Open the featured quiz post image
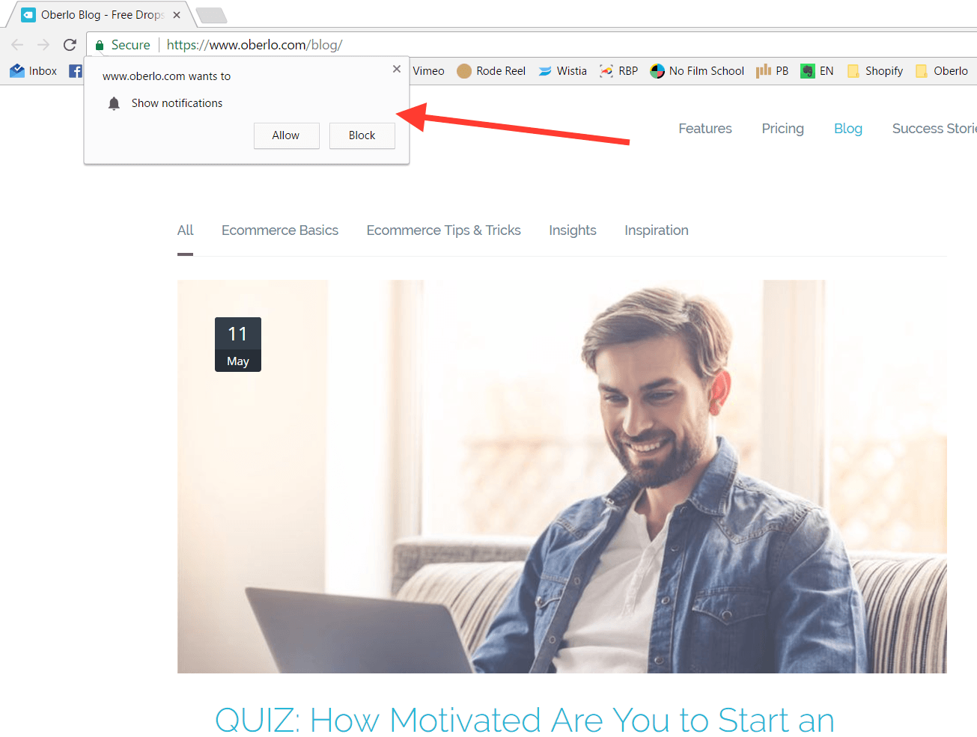The height and width of the screenshot is (737, 977). tap(562, 477)
